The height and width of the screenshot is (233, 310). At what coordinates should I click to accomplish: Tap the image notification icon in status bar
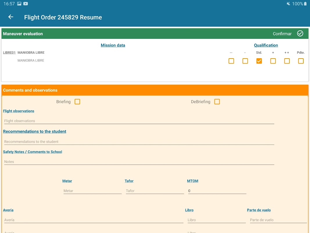[x=19, y=4]
